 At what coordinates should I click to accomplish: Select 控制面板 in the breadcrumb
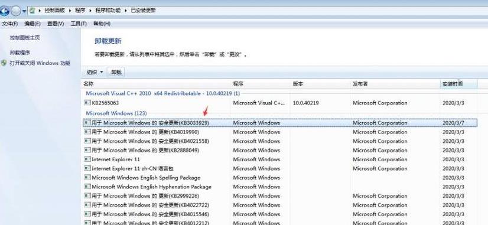click(54, 10)
